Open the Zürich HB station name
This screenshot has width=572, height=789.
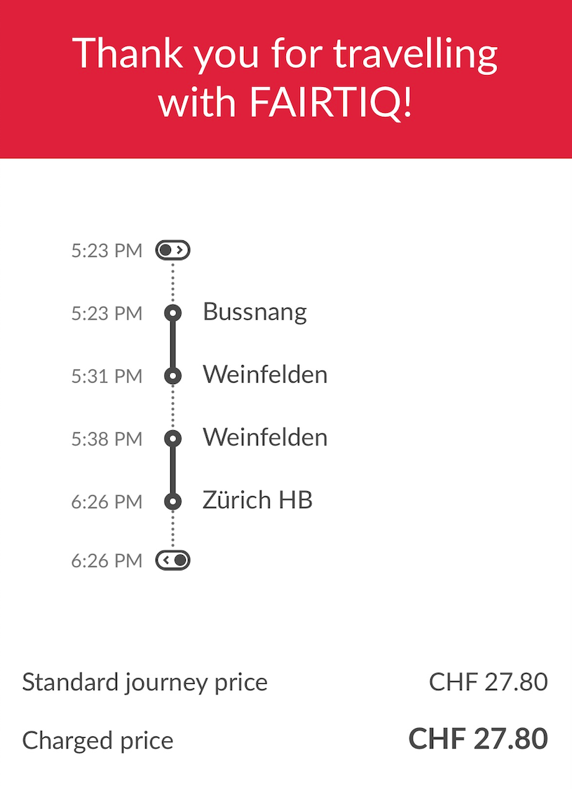(257, 500)
